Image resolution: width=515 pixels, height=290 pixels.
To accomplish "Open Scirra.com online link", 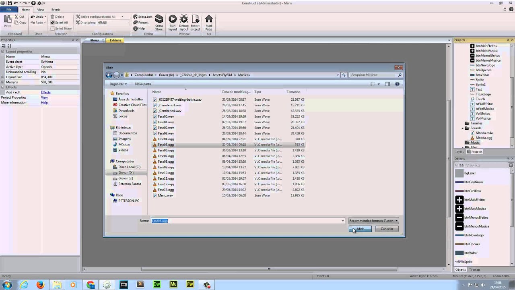I will point(143,17).
